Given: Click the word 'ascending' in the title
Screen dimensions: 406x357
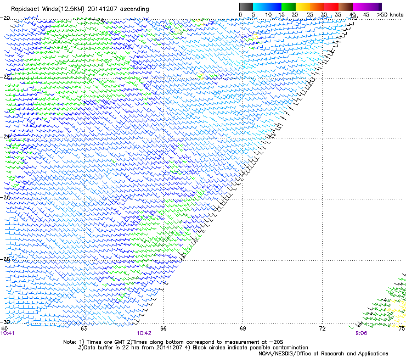Looking at the screenshot, I should (x=134, y=9).
